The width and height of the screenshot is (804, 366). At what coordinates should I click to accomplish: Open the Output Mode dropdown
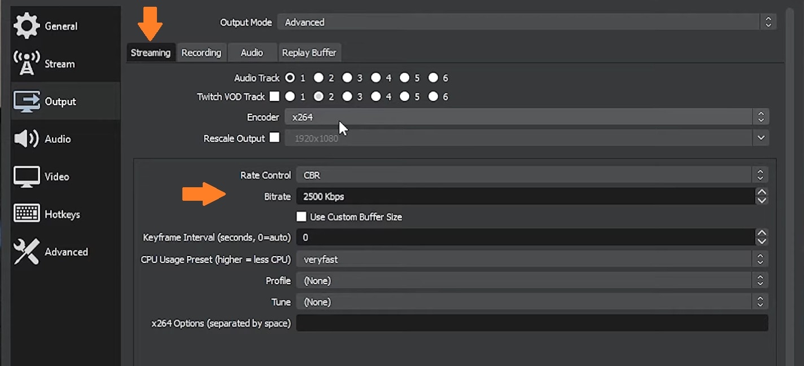point(527,22)
